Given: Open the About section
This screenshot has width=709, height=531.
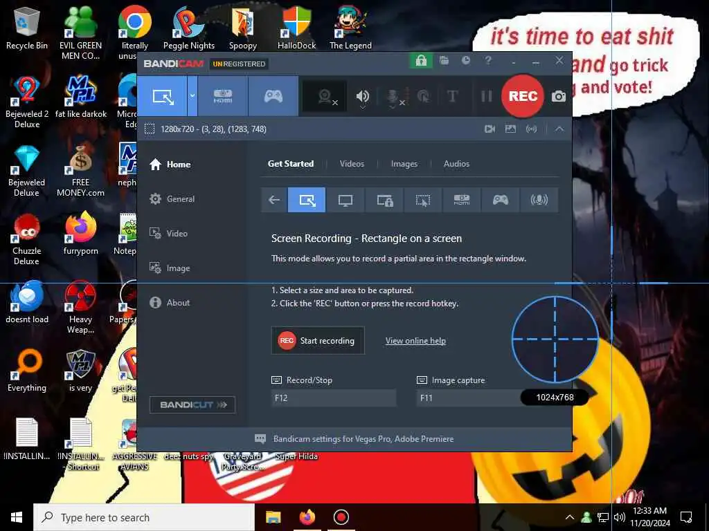Looking at the screenshot, I should click(x=170, y=303).
